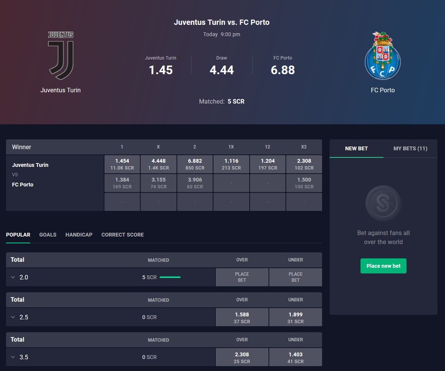Open the CORRECT SCORE tab
The height and width of the screenshot is (371, 445).
coord(122,235)
